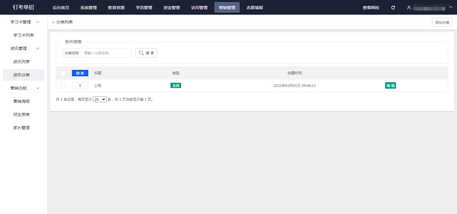Tick the select-all checkbox in the table header
This screenshot has height=214, width=457.
63,73
